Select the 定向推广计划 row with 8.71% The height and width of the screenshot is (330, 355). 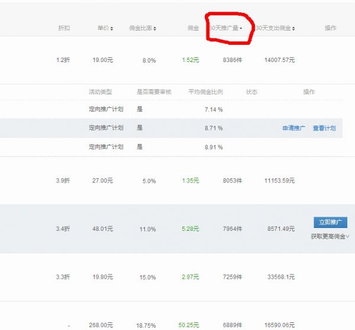(x=106, y=128)
